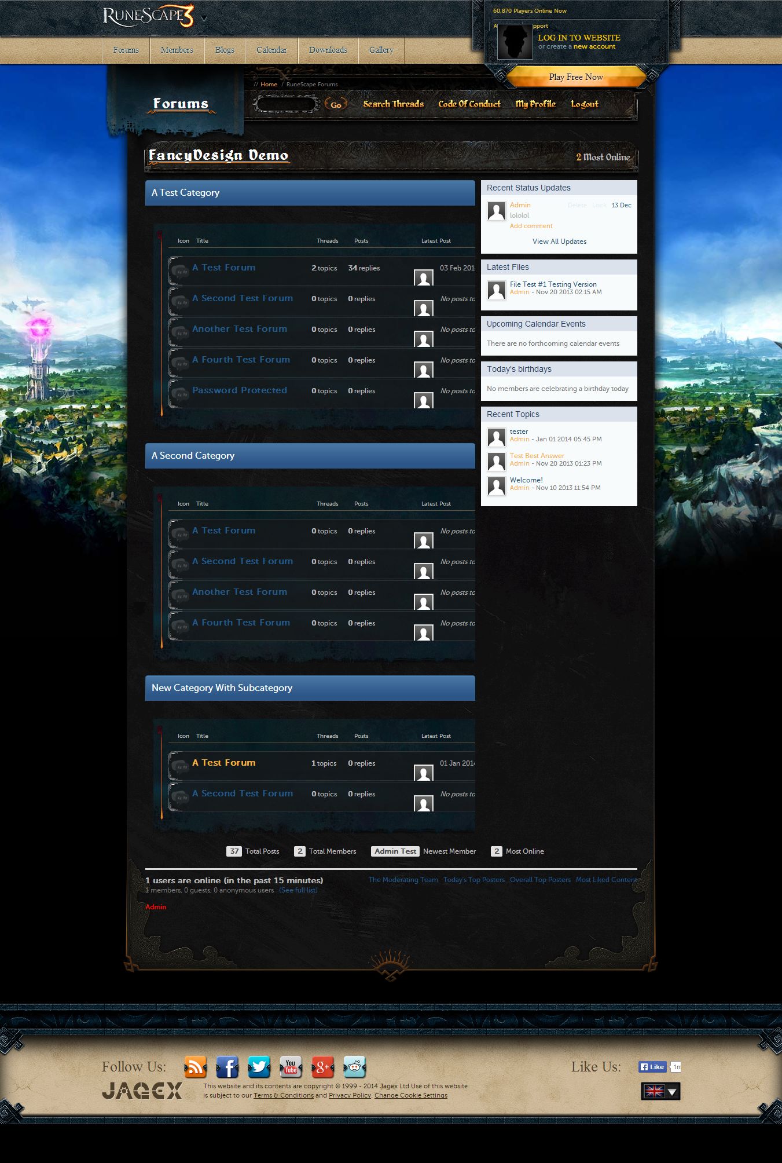The image size is (782, 1163).
Task: Open The Moderating Team link
Action: pyautogui.click(x=403, y=880)
